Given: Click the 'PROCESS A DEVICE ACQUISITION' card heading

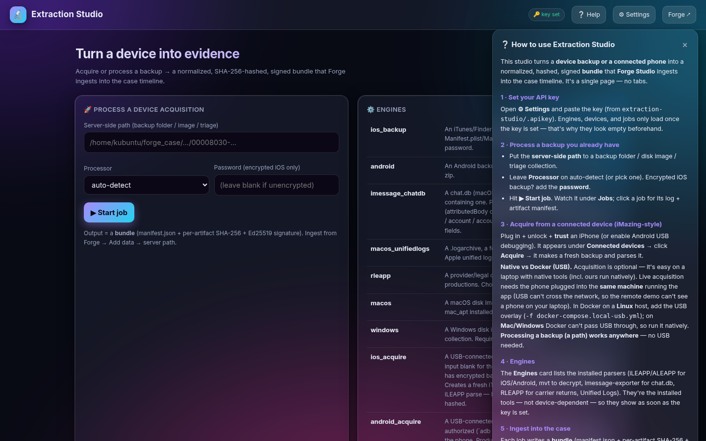Looking at the screenshot, I should tap(149, 110).
